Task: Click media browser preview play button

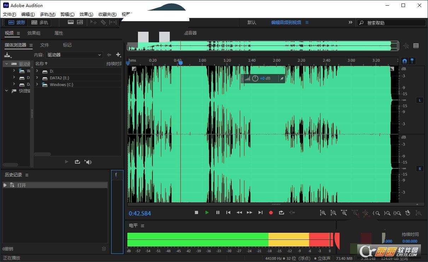Action: click(x=66, y=162)
